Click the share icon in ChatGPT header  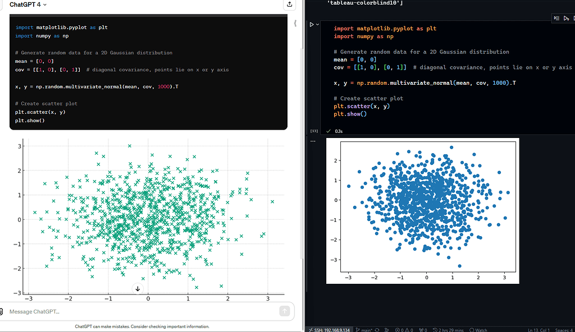289,4
